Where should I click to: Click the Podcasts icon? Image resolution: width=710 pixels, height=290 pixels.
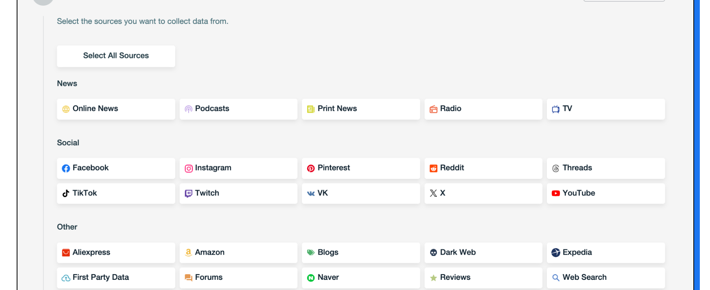188,109
